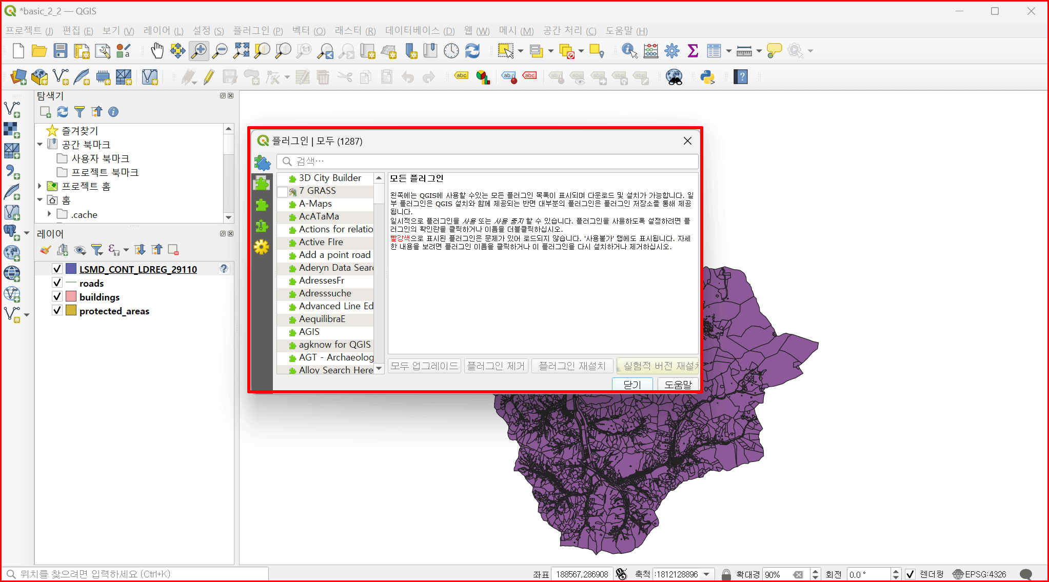Open the 플러그인 menu
Image resolution: width=1049 pixels, height=582 pixels.
point(258,31)
